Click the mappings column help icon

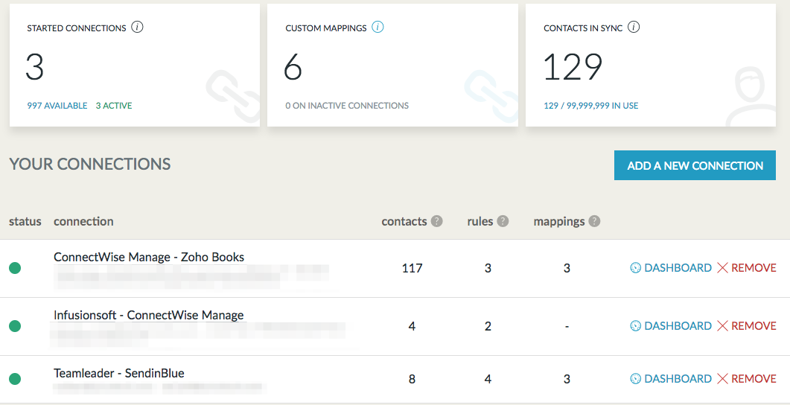coord(594,221)
